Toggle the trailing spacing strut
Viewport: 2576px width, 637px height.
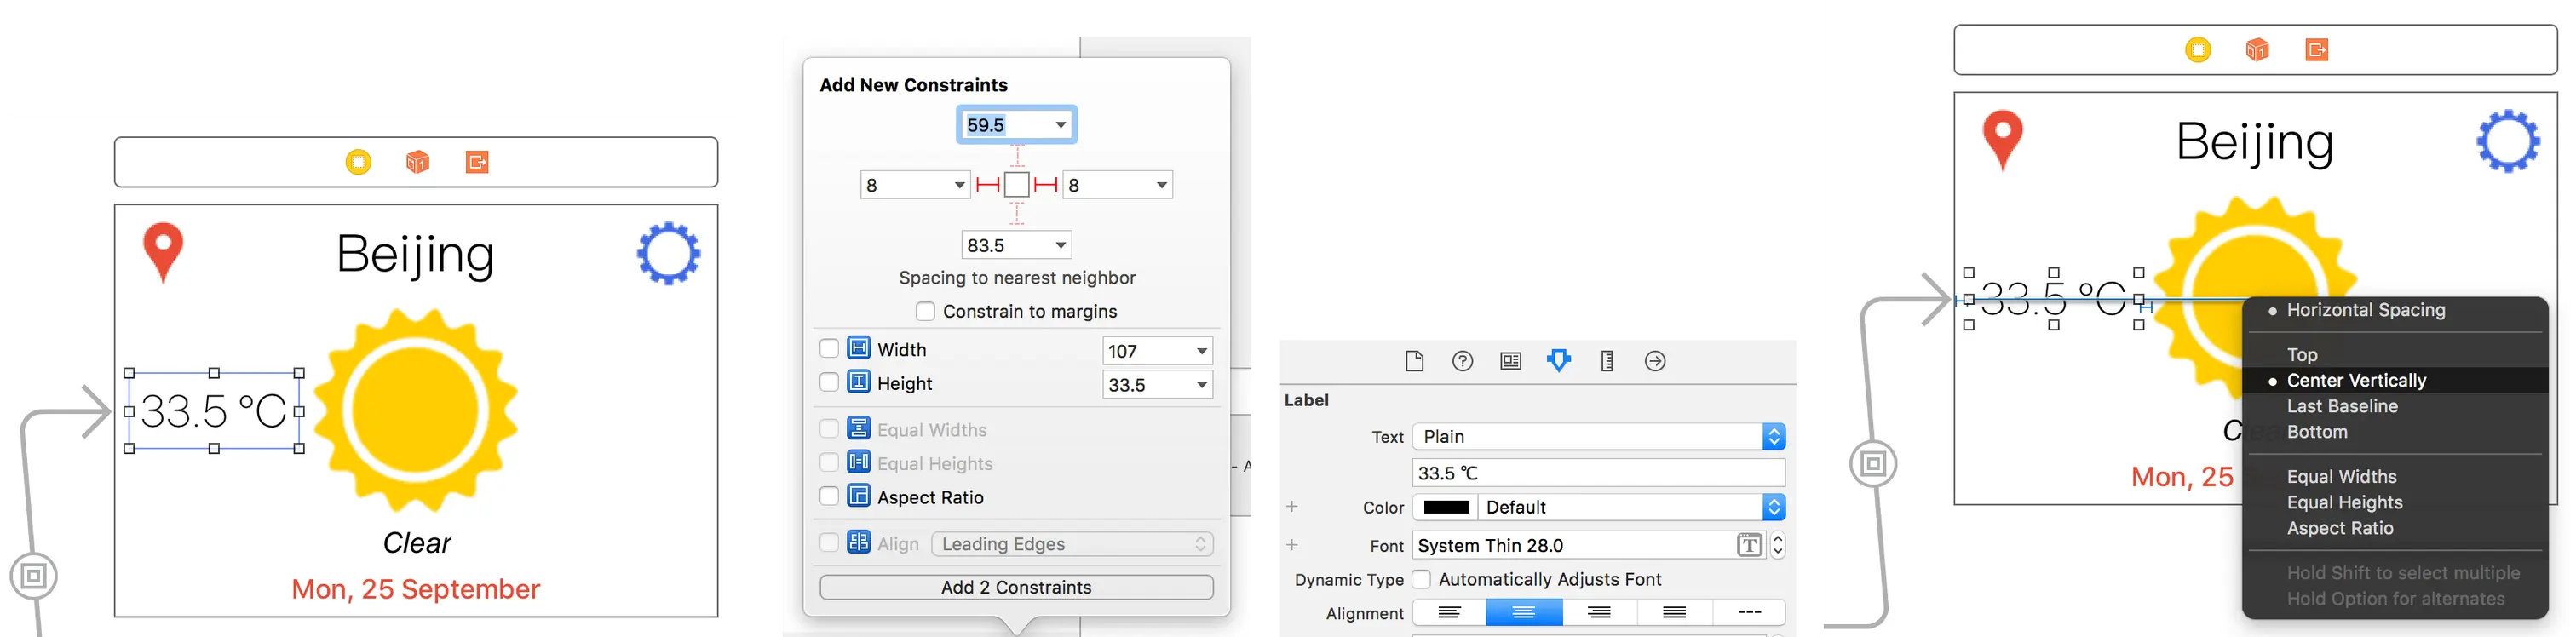point(1046,184)
